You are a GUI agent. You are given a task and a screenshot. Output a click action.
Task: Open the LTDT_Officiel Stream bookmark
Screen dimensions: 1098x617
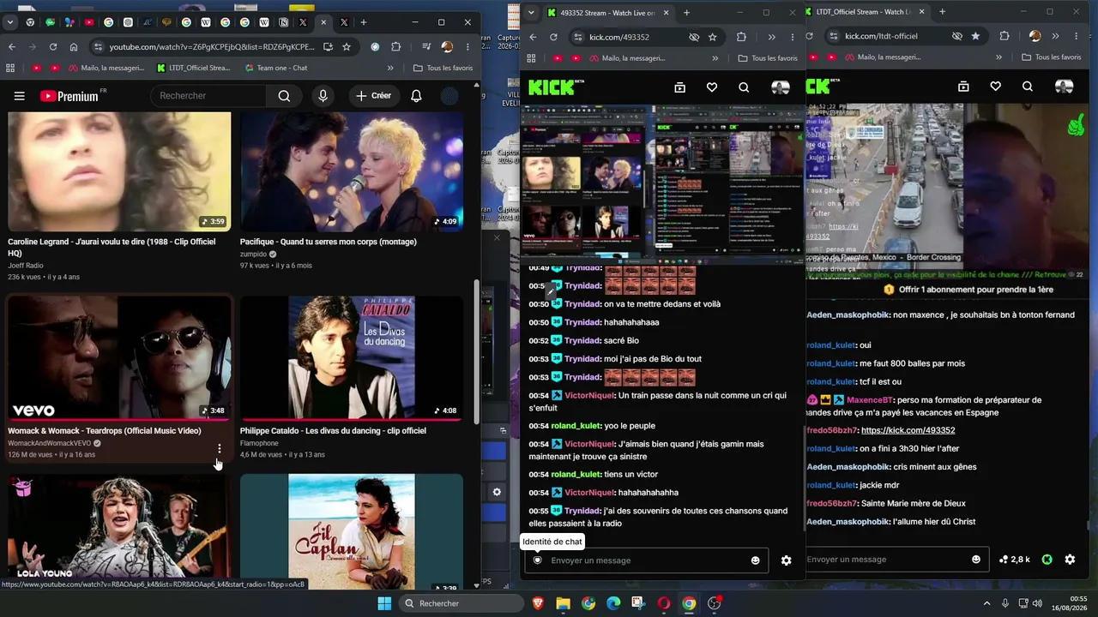[x=194, y=68]
